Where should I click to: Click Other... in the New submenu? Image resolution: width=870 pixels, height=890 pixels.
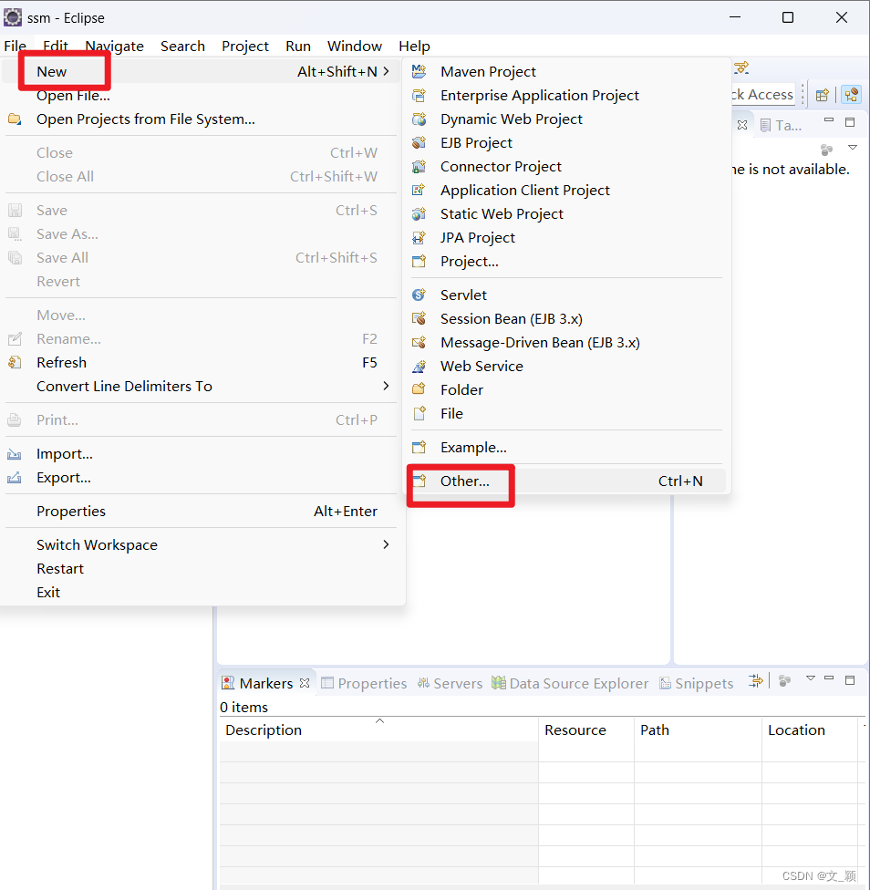pyautogui.click(x=464, y=481)
